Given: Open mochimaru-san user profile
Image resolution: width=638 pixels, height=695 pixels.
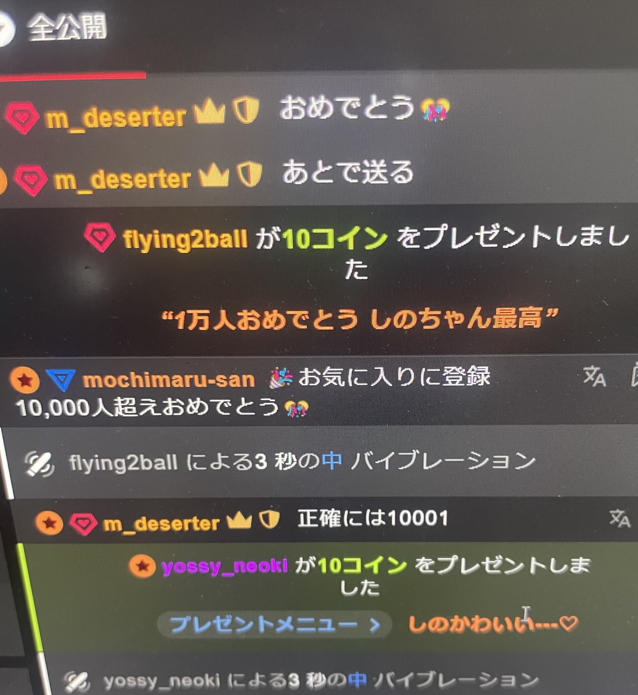Looking at the screenshot, I should [169, 381].
